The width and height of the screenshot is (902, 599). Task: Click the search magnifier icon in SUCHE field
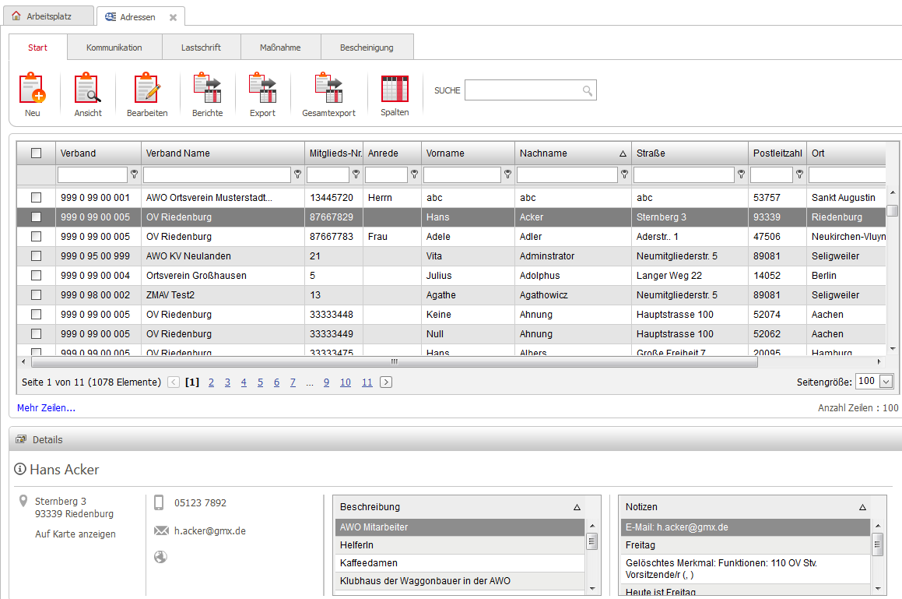point(587,90)
